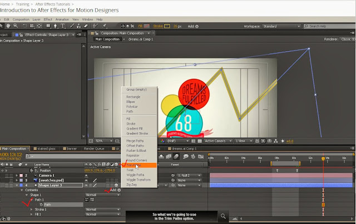Click the Fill label in the toolbar
356x224 pixels.
tap(140, 26)
